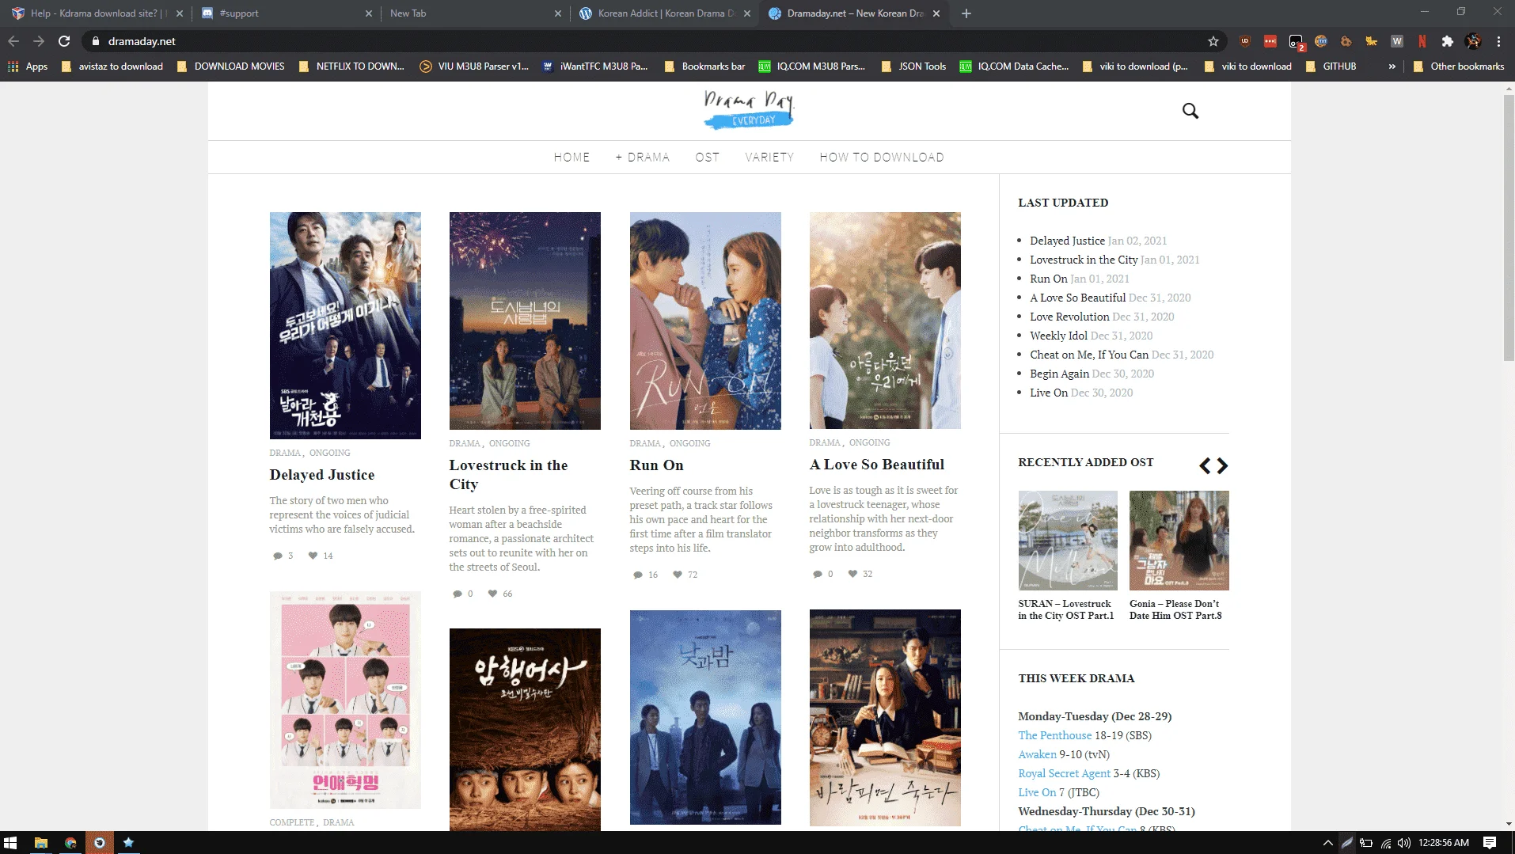Open the SURAN Lovestruck OST thumbnail
Image resolution: width=1515 pixels, height=854 pixels.
(x=1068, y=541)
